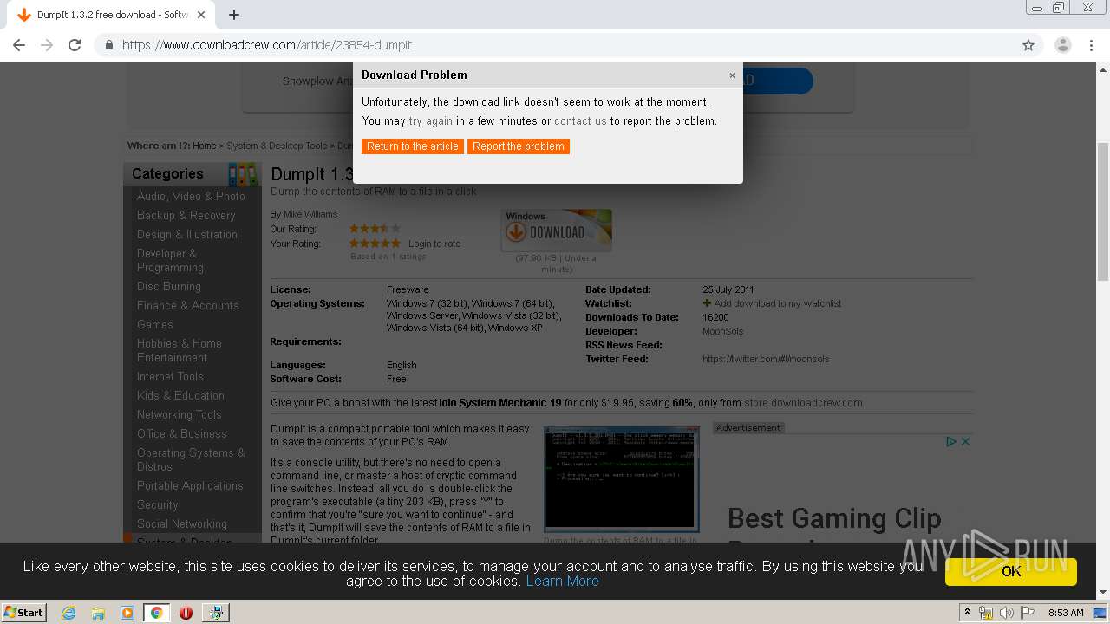Open File Explorer from taskbar
Screen dimensions: 1110x624
coord(98,613)
